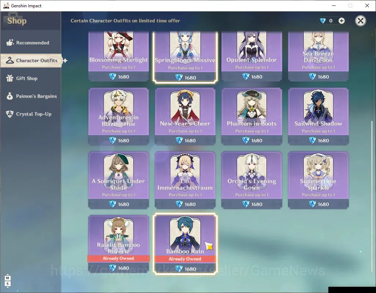Open the Recommended shop tab

pos(31,43)
